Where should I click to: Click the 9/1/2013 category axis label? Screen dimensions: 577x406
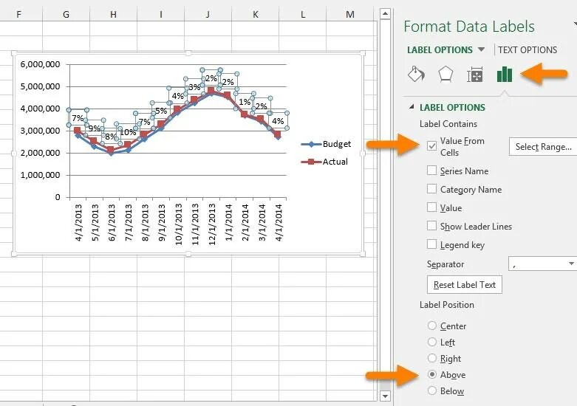coord(161,223)
